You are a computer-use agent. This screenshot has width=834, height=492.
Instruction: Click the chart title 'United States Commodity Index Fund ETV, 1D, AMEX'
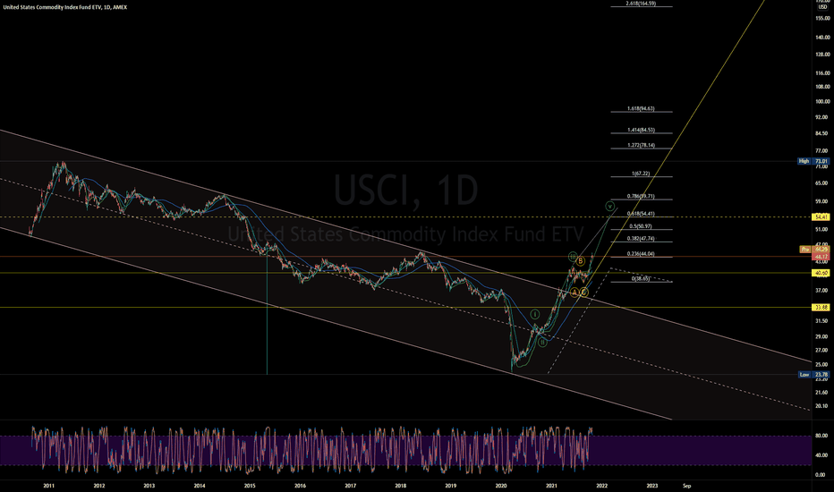65,7
